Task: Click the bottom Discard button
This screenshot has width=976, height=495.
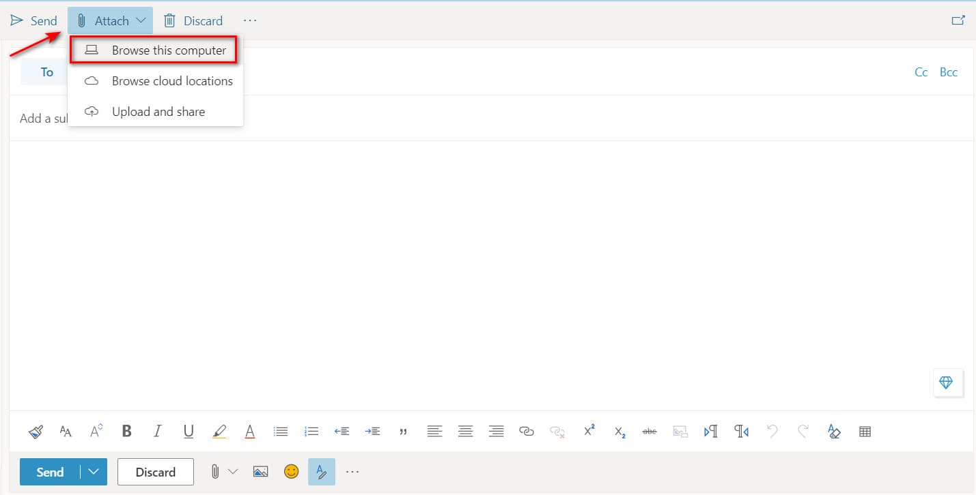Action: (155, 472)
